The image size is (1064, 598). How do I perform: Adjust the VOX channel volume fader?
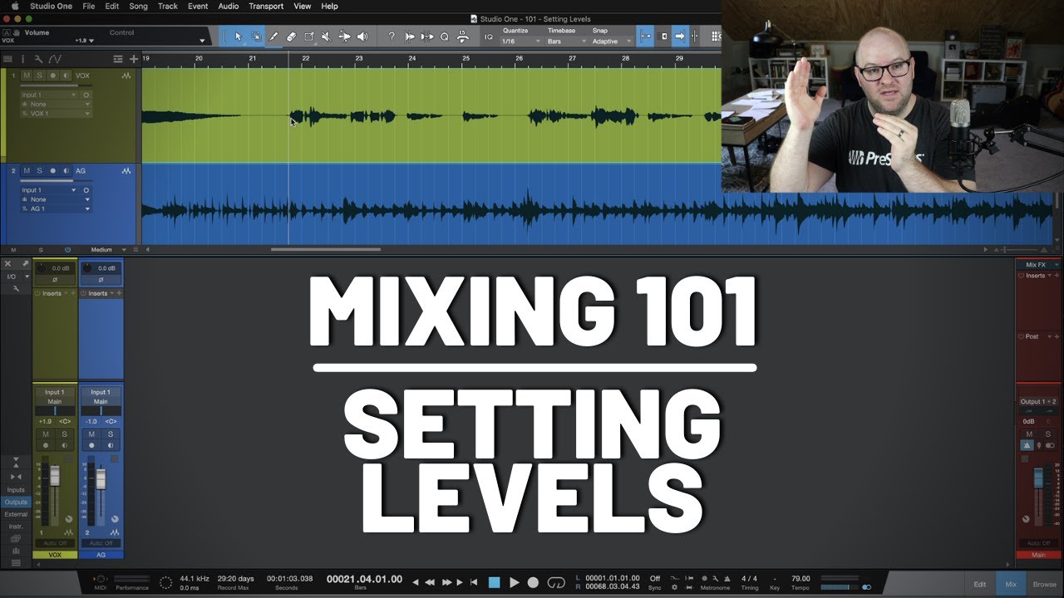coord(55,476)
